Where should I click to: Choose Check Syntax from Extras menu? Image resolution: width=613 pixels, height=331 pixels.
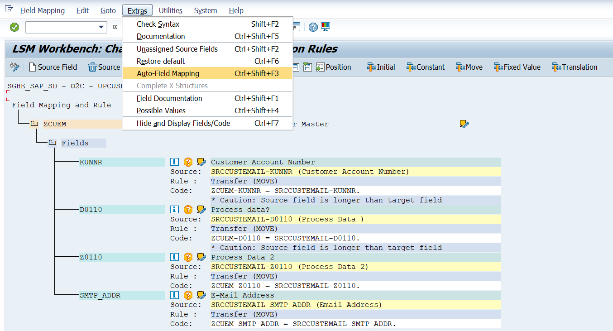pos(207,24)
